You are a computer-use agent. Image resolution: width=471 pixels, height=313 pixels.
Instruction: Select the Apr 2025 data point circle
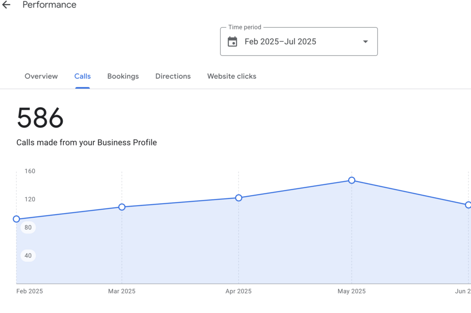pyautogui.click(x=239, y=198)
